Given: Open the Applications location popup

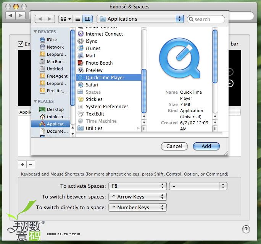Looking at the screenshot, I should [140, 19].
